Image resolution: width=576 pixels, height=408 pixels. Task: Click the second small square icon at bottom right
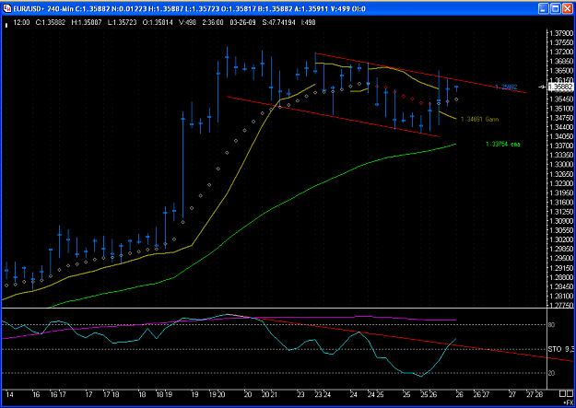click(570, 394)
